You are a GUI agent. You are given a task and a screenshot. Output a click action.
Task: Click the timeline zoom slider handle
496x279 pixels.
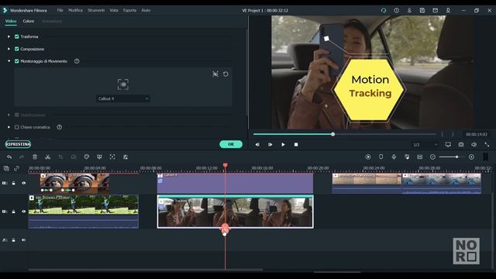(x=456, y=157)
